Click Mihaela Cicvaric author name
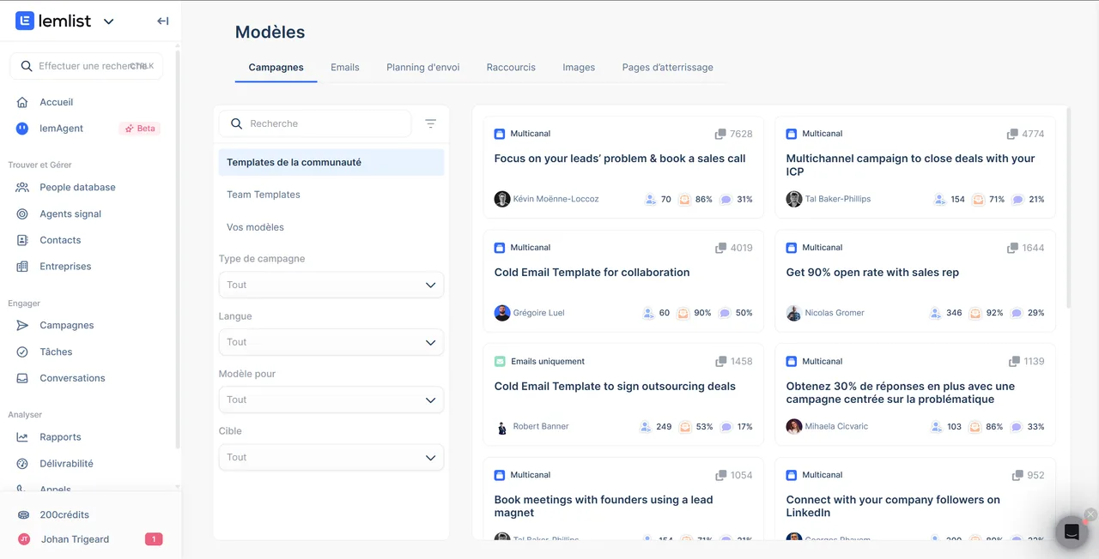The image size is (1099, 559). point(836,426)
